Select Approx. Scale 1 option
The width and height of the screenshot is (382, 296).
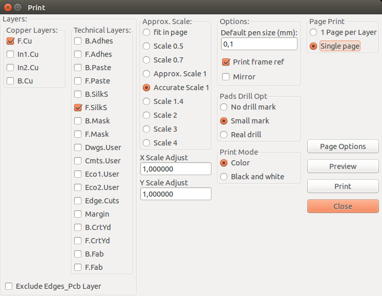point(147,74)
